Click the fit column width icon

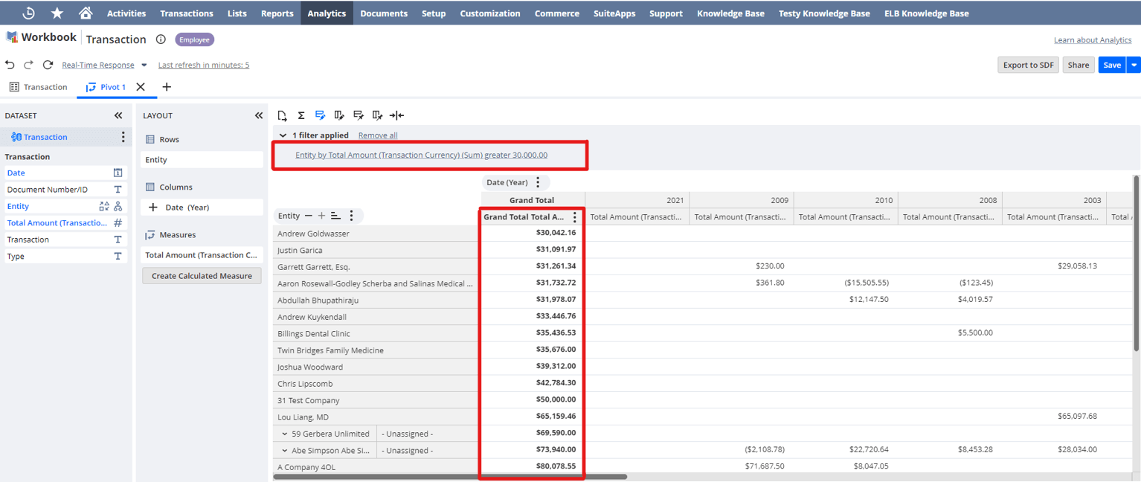pyautogui.click(x=397, y=115)
